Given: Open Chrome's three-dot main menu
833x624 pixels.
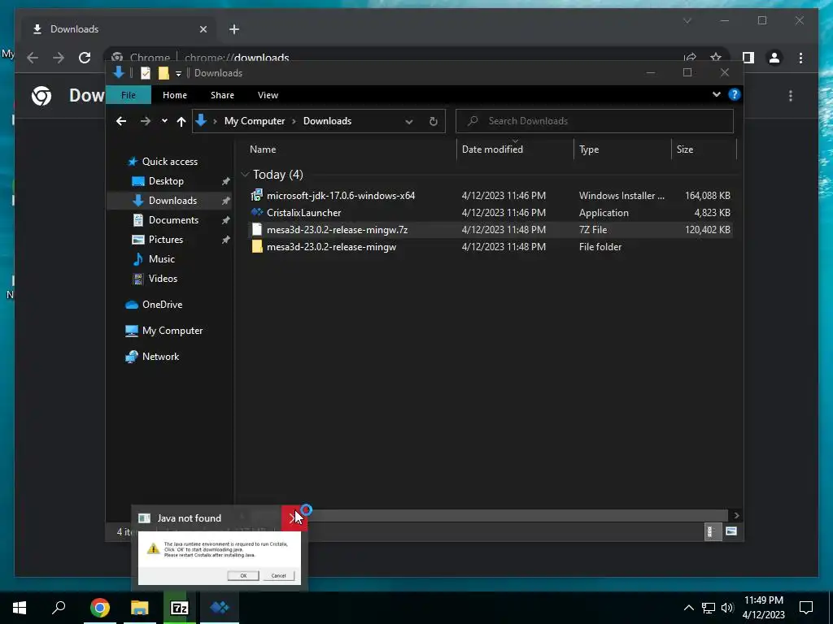Looking at the screenshot, I should (x=800, y=58).
